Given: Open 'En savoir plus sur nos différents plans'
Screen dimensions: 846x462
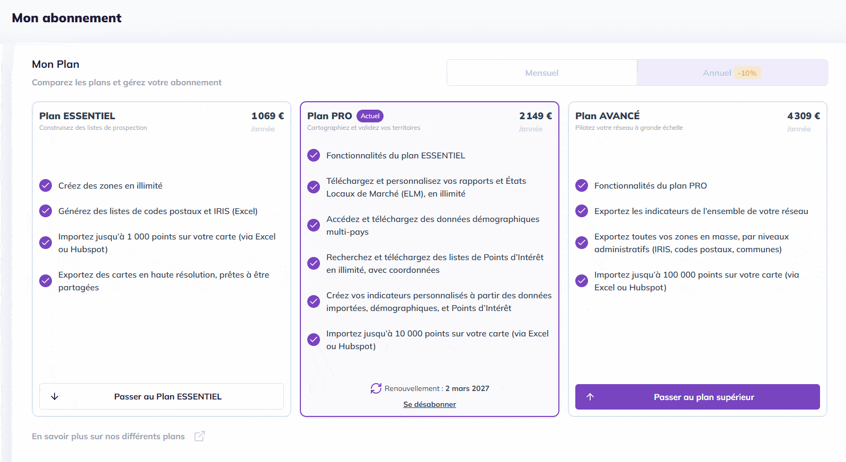Looking at the screenshot, I should 108,436.
